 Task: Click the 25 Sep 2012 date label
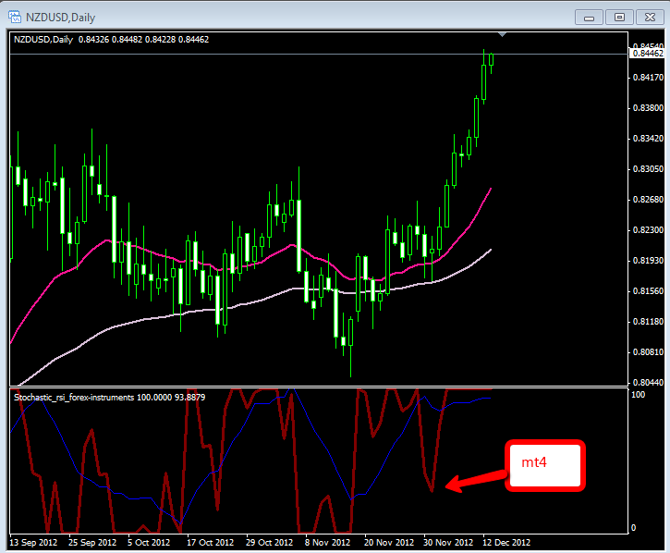point(92,542)
